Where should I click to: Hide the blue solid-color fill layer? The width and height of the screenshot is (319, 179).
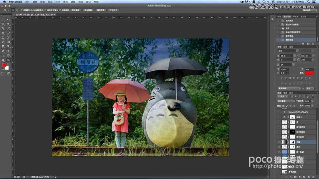click(x=279, y=152)
